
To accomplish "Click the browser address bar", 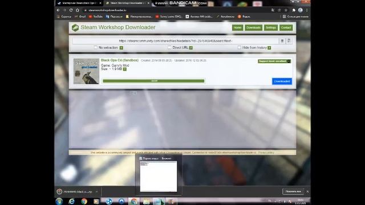I will click(177, 10).
